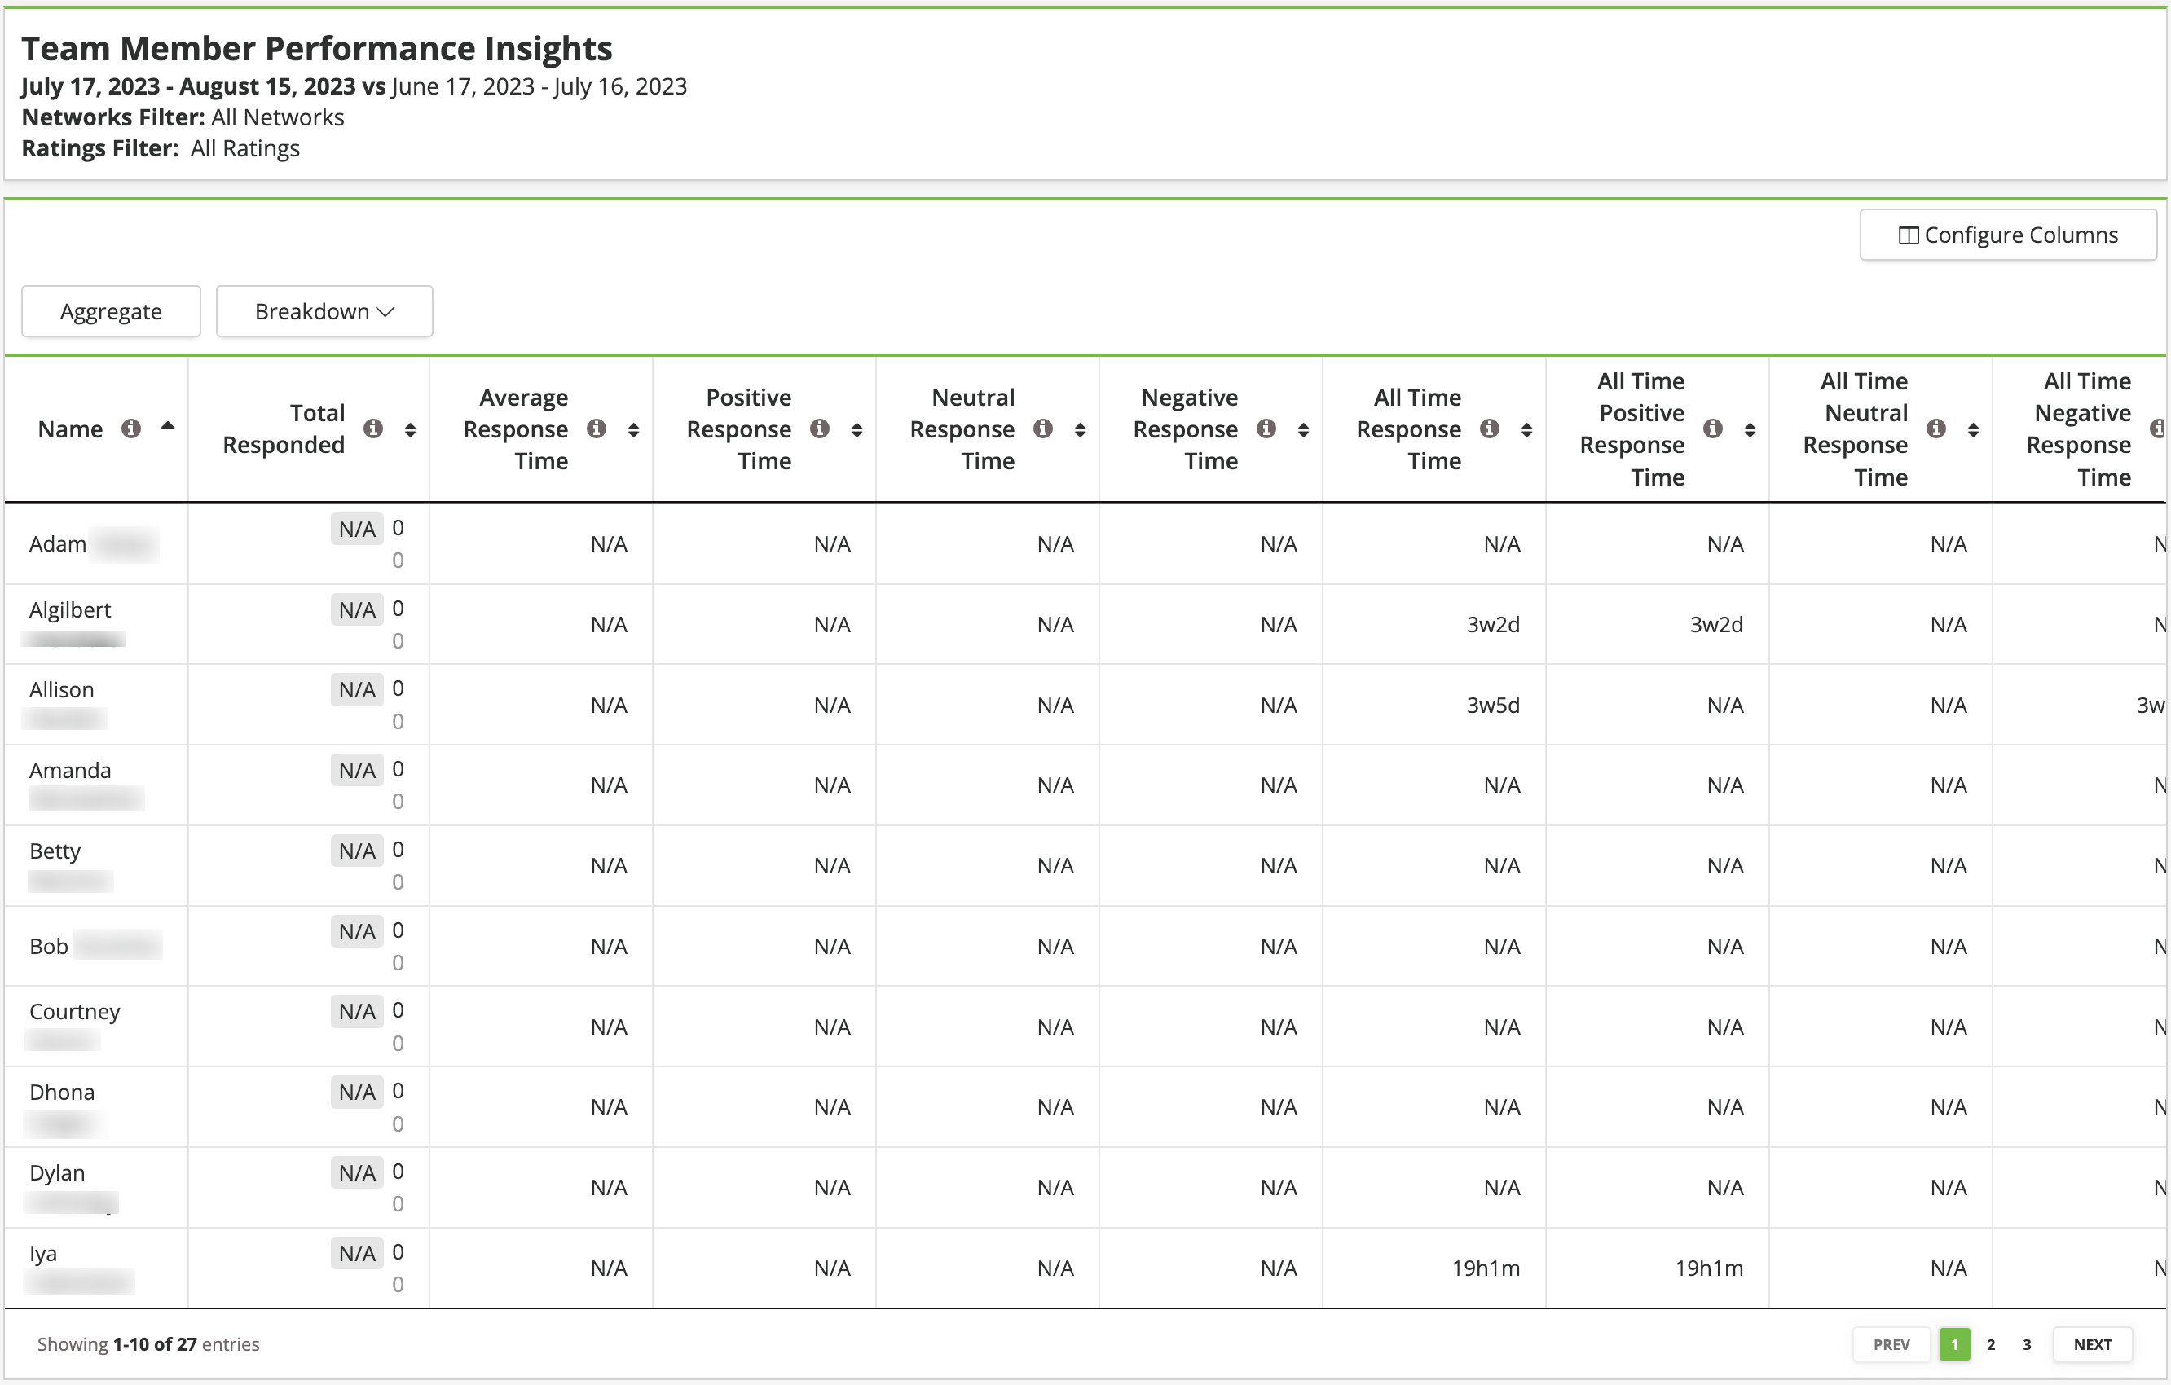The width and height of the screenshot is (2171, 1385).
Task: Select team member Bob's name
Action: pos(49,946)
